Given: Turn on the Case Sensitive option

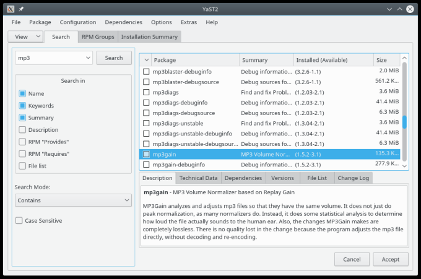Looking at the screenshot, I should [19, 220].
